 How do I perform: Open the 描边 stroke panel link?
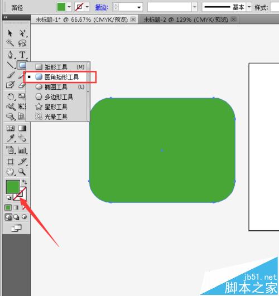click(x=102, y=8)
